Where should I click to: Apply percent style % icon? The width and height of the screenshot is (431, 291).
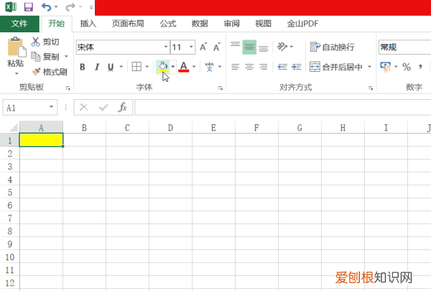click(407, 67)
